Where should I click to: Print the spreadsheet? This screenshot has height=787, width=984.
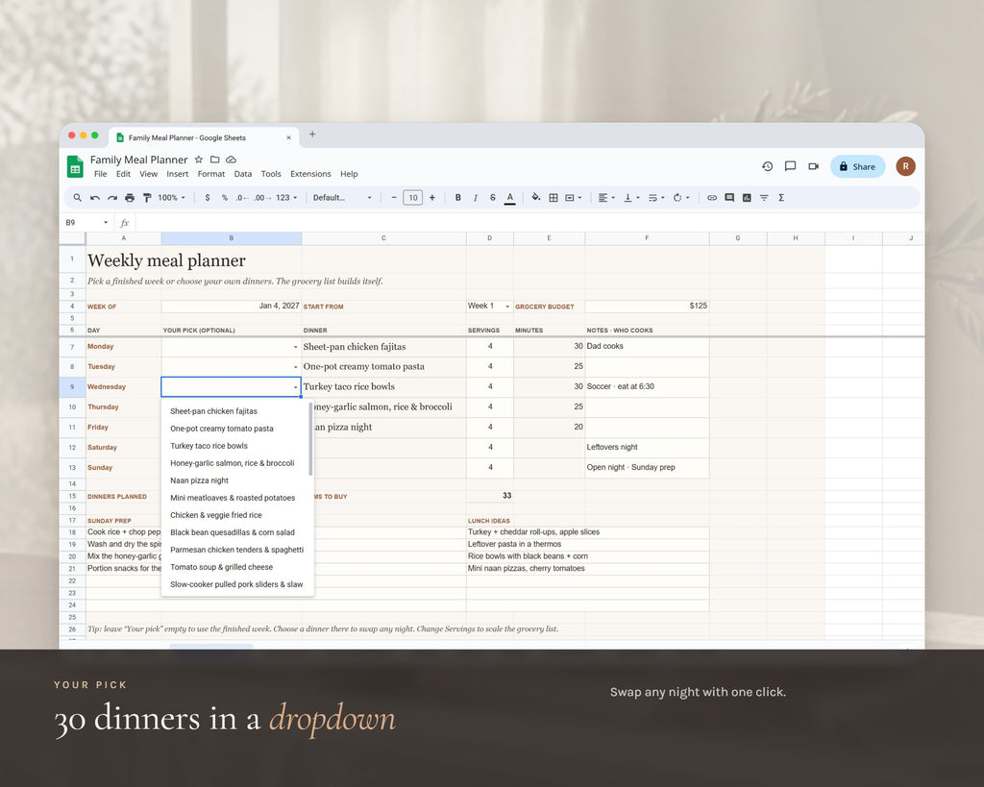pos(130,198)
